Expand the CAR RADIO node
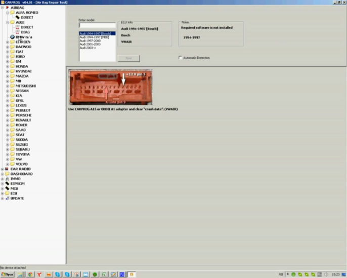Screen dimensions: 347x278 [x=2, y=169]
